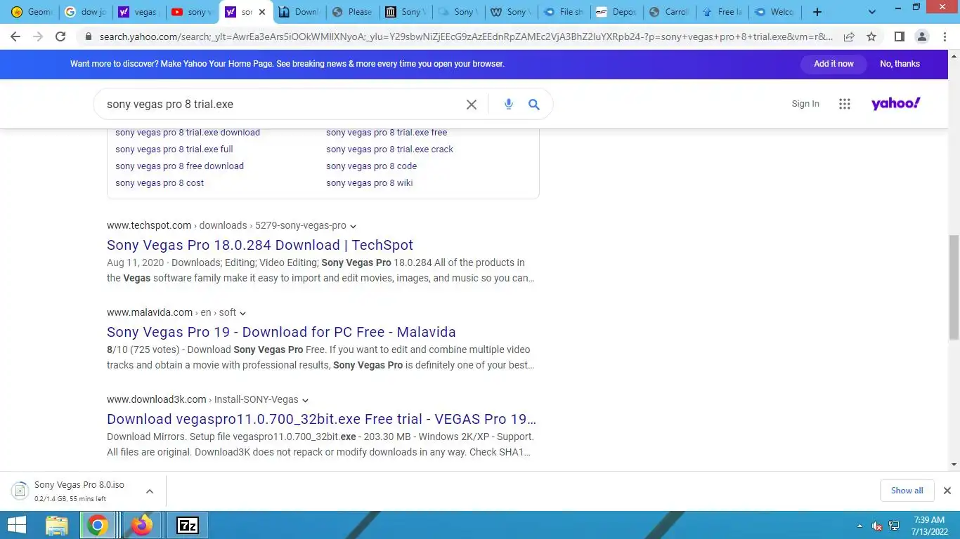Click the Yahoo search input field

[281, 104]
